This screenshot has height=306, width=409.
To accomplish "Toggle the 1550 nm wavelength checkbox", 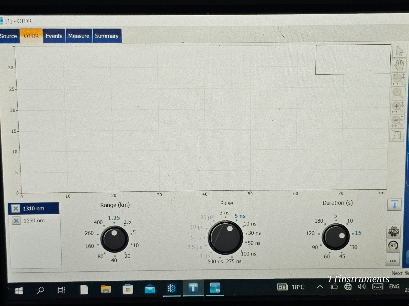I will (x=16, y=221).
